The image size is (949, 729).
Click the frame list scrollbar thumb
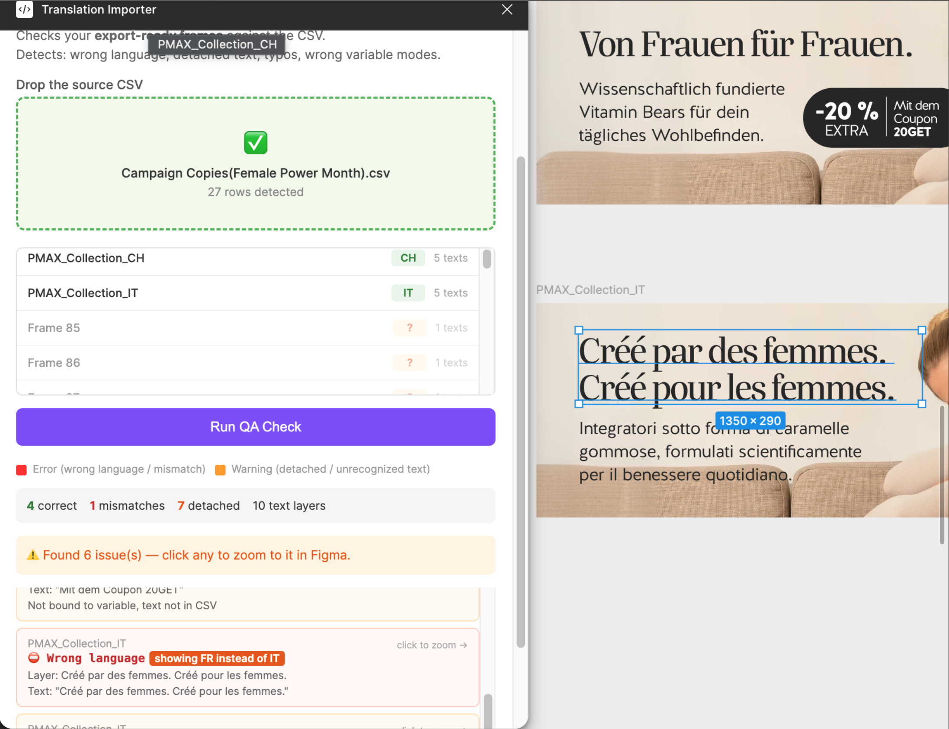point(487,259)
